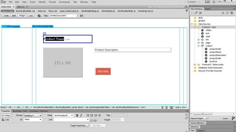
Task: Expand the page node in Data Bindings
Action: click(198, 43)
